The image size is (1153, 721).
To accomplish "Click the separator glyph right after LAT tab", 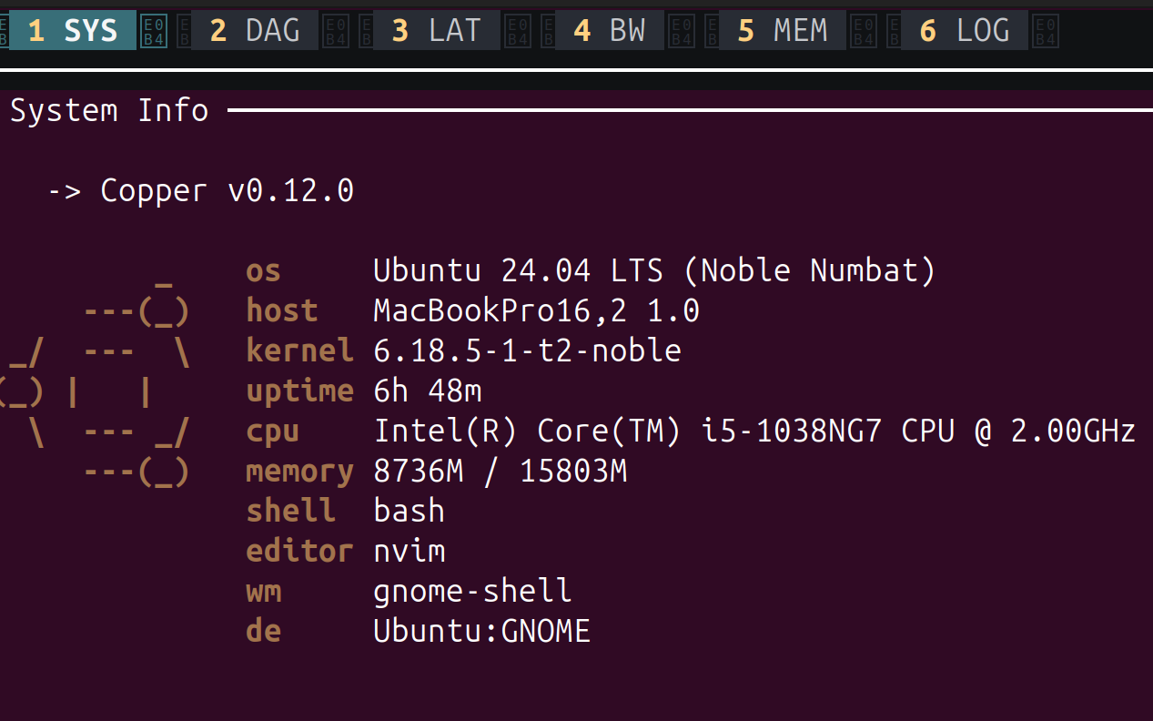I will [x=517, y=31].
